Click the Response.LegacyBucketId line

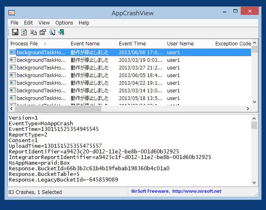(63, 179)
